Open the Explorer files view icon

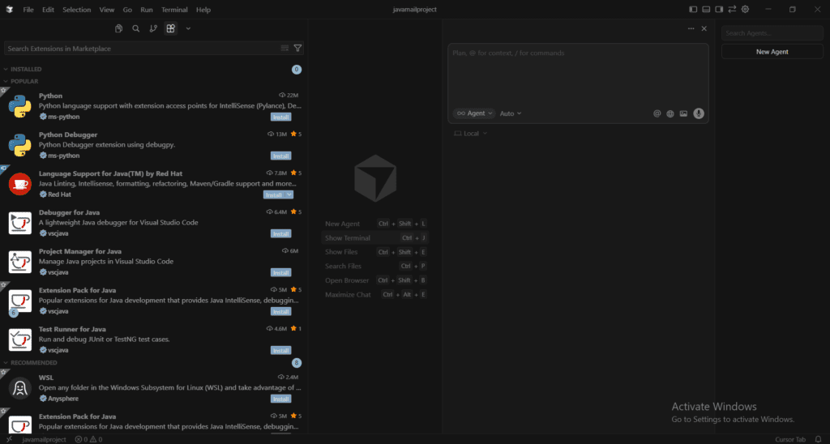click(118, 28)
